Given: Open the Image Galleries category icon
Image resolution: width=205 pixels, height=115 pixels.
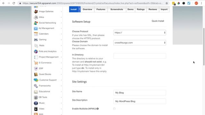Looking at the screenshot, I should pos(36,11).
